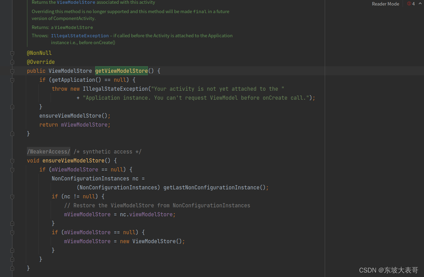The height and width of the screenshot is (277, 424).
Task: Click the throw keyword
Action: click(59, 89)
